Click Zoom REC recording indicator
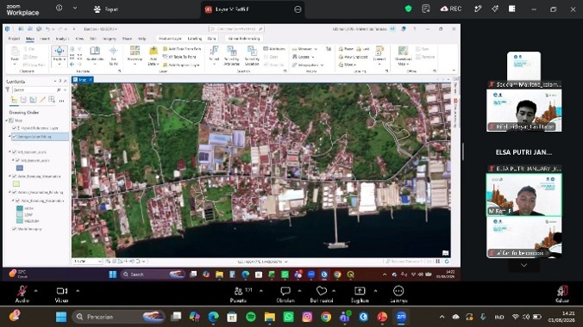583x327 pixels. click(451, 9)
